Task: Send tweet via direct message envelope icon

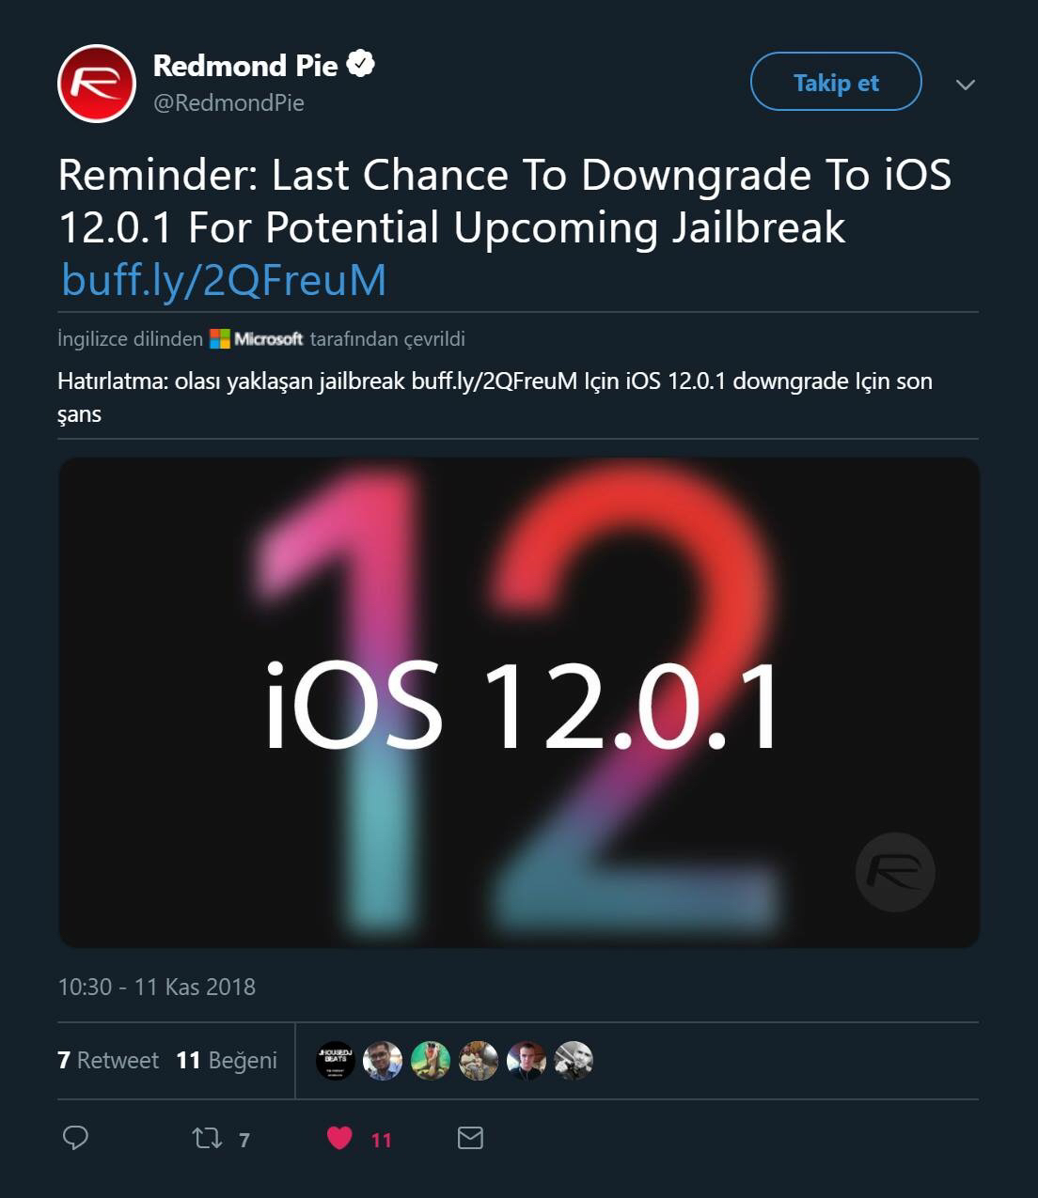Action: pyautogui.click(x=470, y=1138)
